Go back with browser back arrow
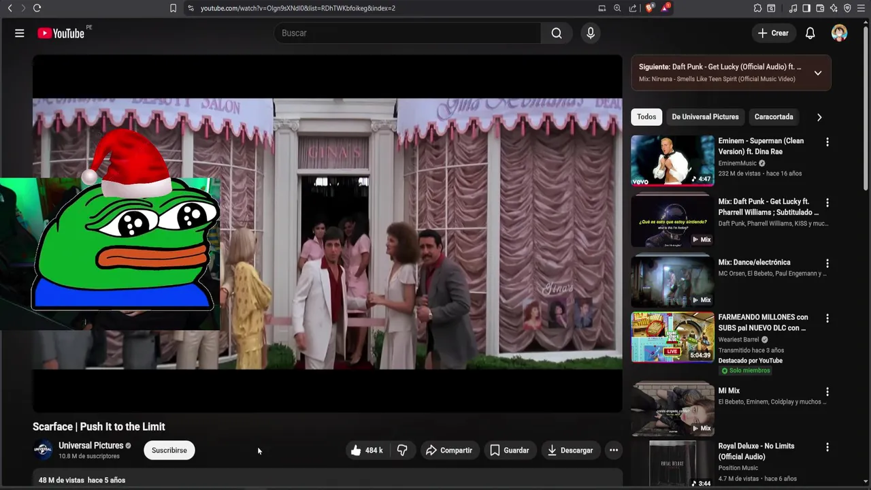Viewport: 871px width, 490px height. pos(10,8)
